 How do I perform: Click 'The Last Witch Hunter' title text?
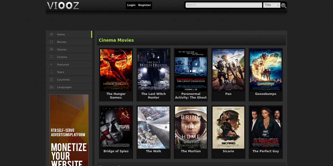154,96
